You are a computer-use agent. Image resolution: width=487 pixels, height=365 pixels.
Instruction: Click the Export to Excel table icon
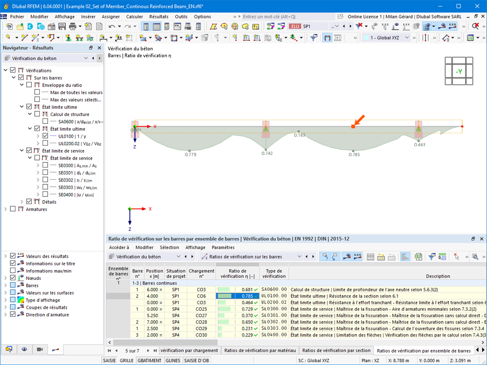pyautogui.click(x=418, y=256)
